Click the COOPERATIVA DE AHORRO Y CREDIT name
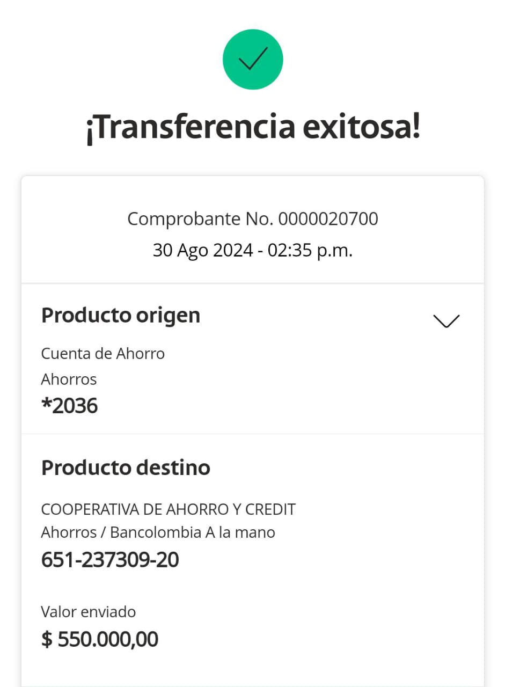Viewport: 505px width, 687px height. 169,509
